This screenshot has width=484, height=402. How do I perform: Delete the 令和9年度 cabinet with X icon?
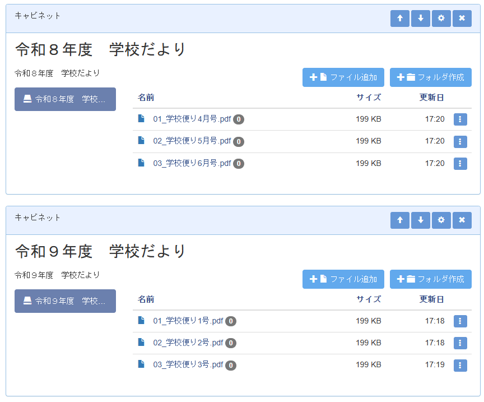pos(462,220)
